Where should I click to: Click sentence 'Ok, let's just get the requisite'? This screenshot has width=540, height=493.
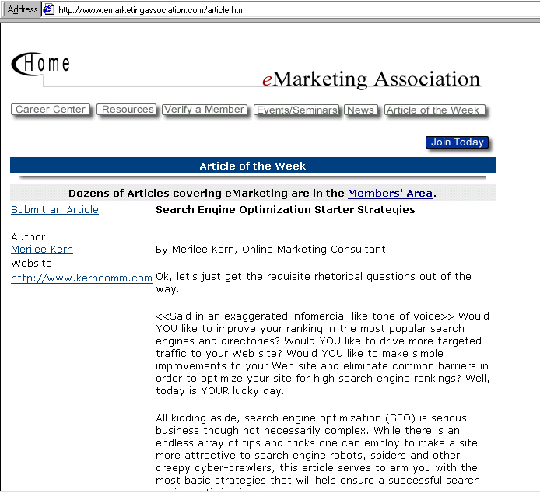pyautogui.click(x=314, y=282)
